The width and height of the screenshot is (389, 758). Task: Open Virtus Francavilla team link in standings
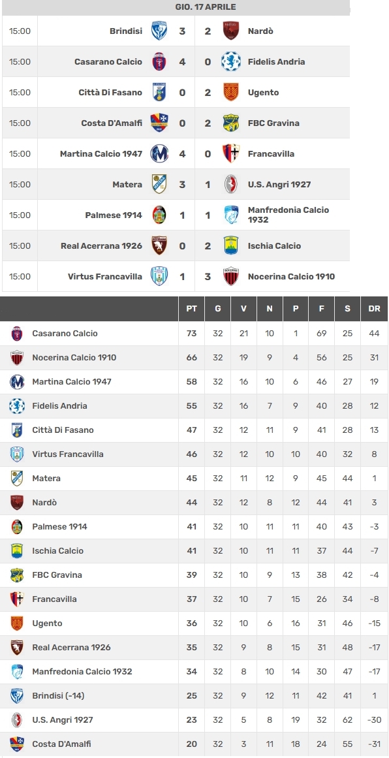(68, 454)
